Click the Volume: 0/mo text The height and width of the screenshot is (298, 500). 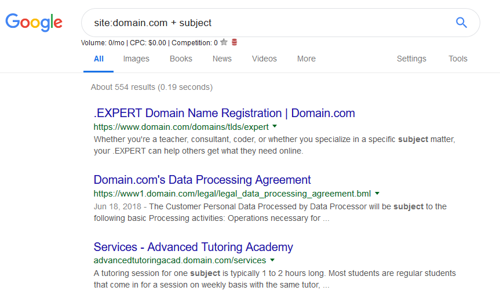tap(103, 43)
